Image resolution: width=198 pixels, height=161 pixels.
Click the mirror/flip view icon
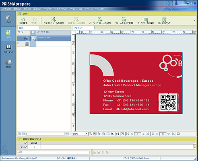click(118, 134)
